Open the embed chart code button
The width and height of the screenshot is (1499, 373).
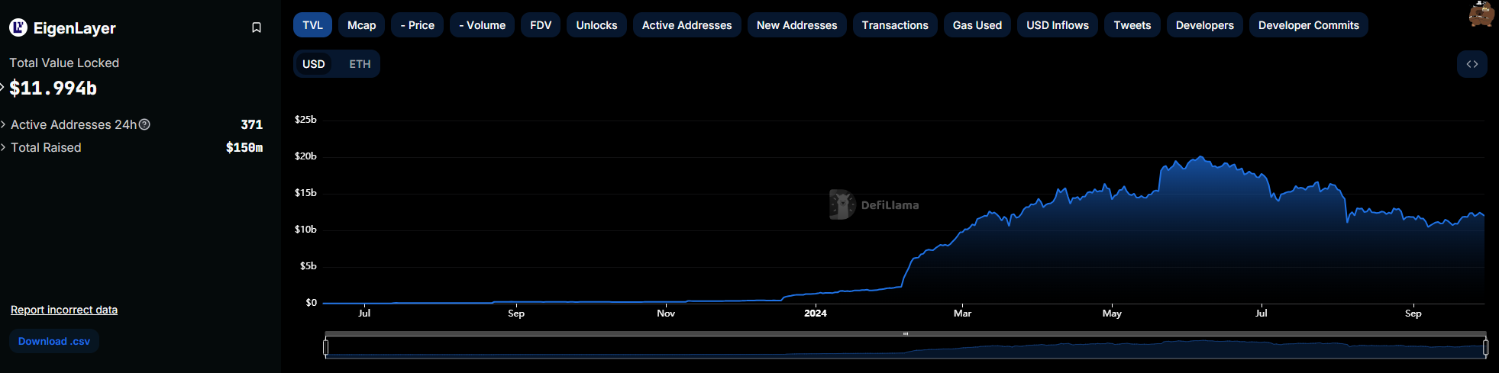(x=1472, y=64)
